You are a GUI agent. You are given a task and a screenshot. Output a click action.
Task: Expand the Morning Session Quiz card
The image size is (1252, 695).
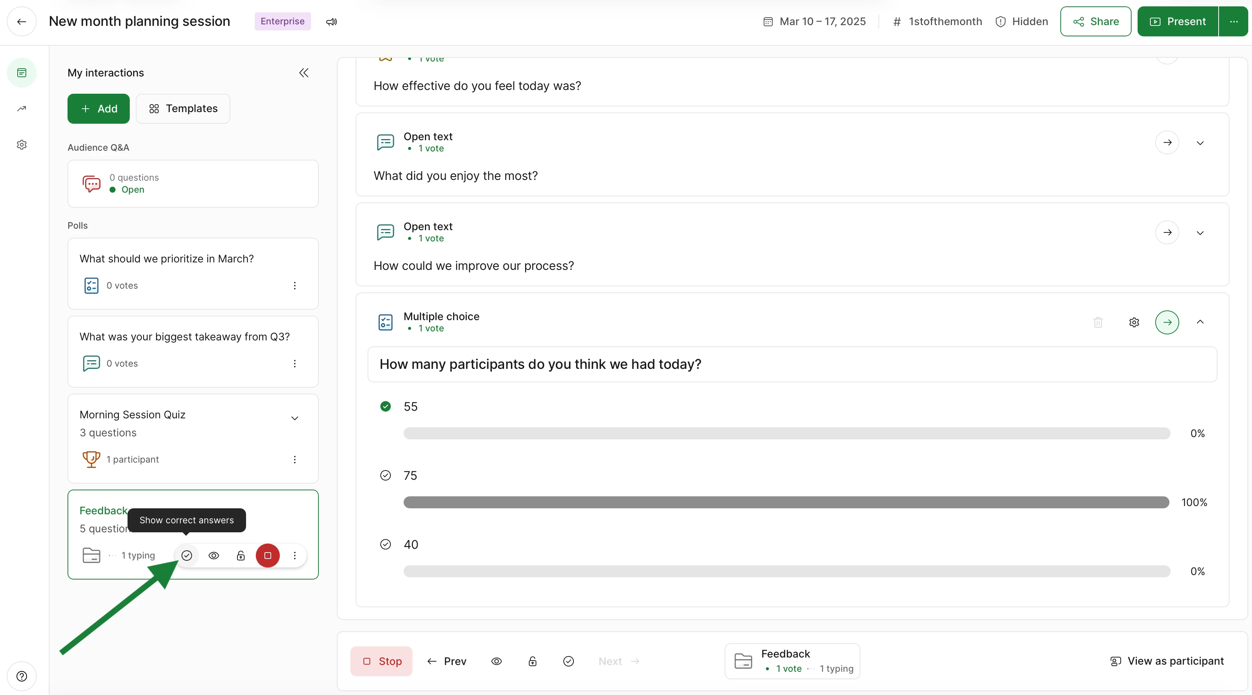294,418
